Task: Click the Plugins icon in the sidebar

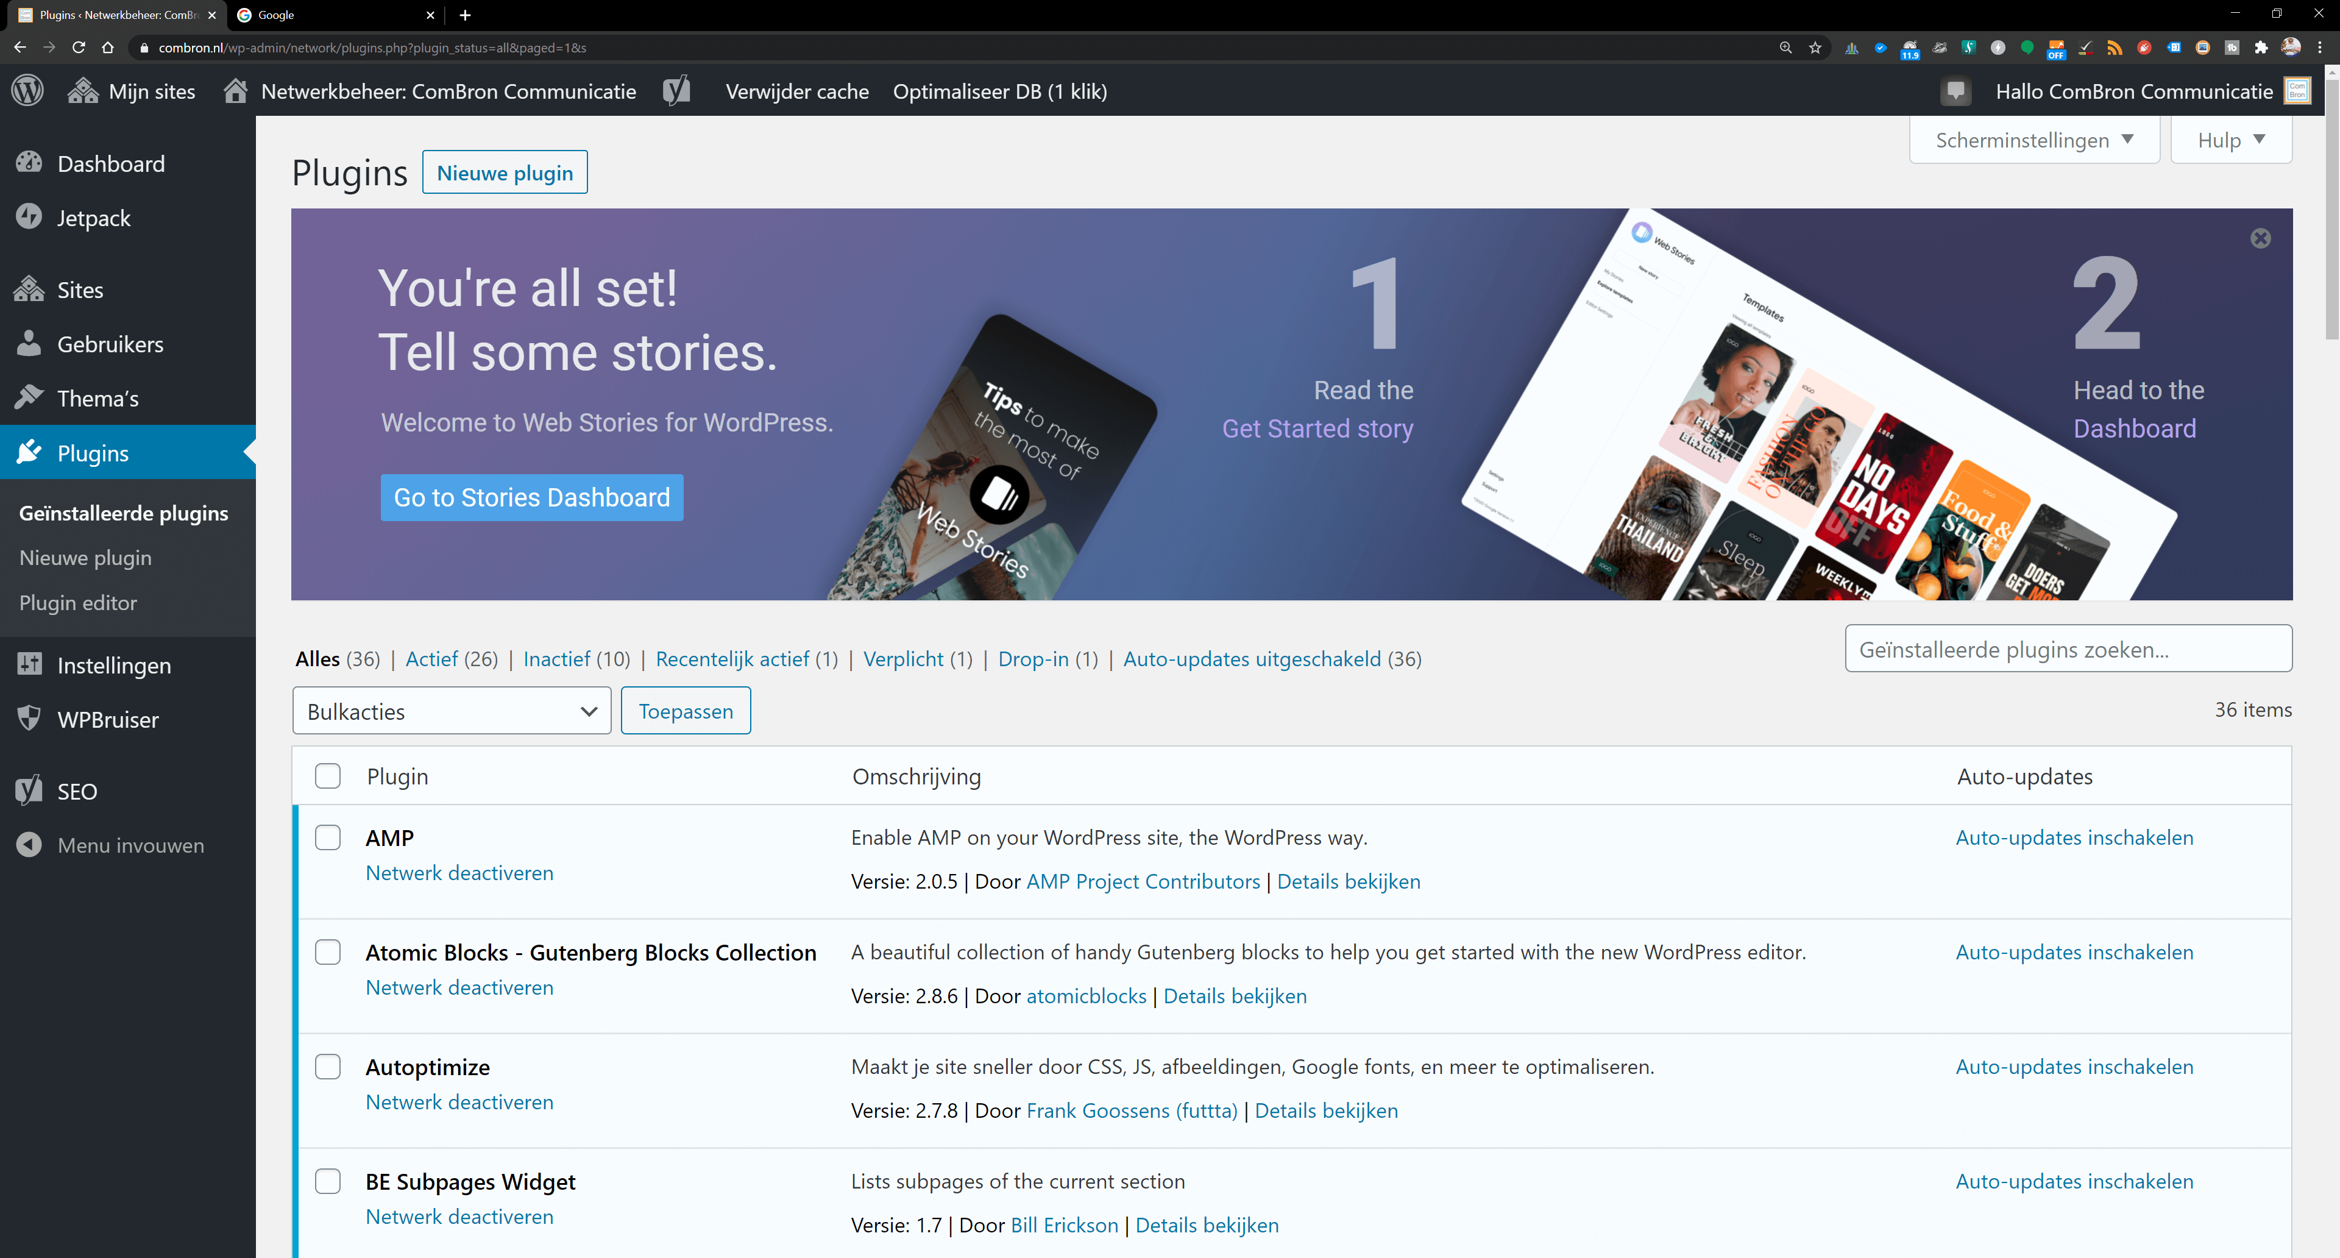Action: pos(29,452)
